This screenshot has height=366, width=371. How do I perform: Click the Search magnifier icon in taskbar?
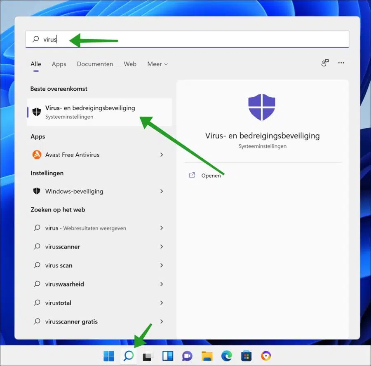click(x=129, y=356)
